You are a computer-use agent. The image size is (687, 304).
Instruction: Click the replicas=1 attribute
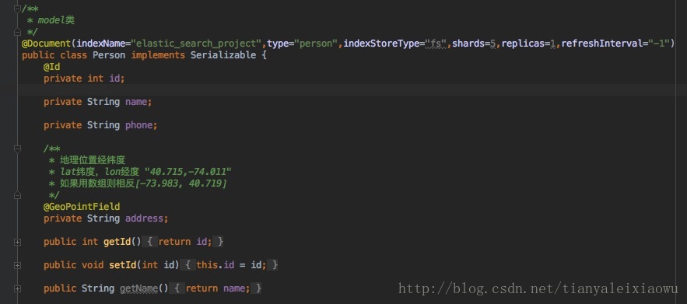pyautogui.click(x=528, y=44)
